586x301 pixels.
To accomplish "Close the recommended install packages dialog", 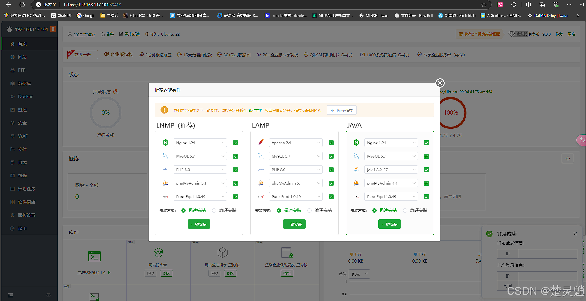I will coord(440,83).
